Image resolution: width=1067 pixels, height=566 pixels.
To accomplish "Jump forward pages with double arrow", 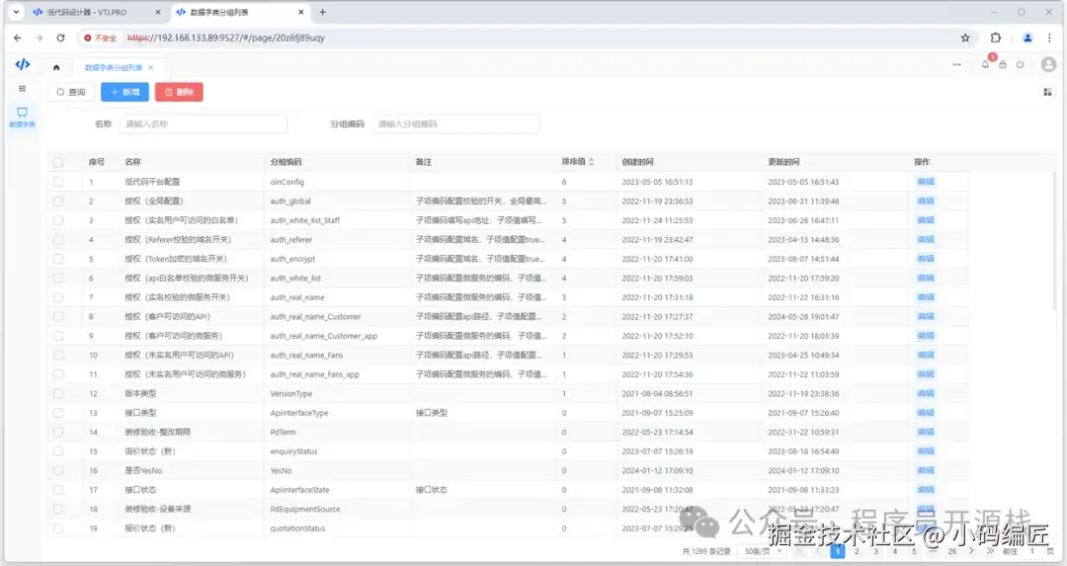I will point(990,551).
